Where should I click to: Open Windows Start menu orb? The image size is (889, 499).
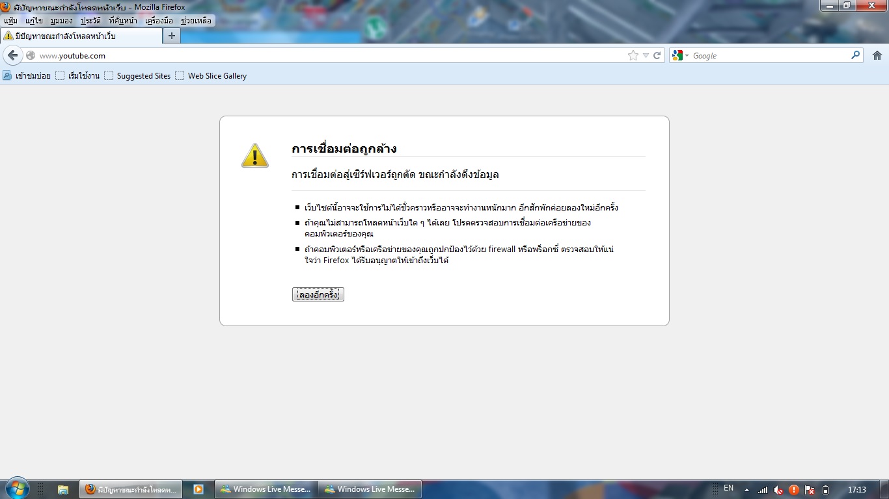coord(17,489)
